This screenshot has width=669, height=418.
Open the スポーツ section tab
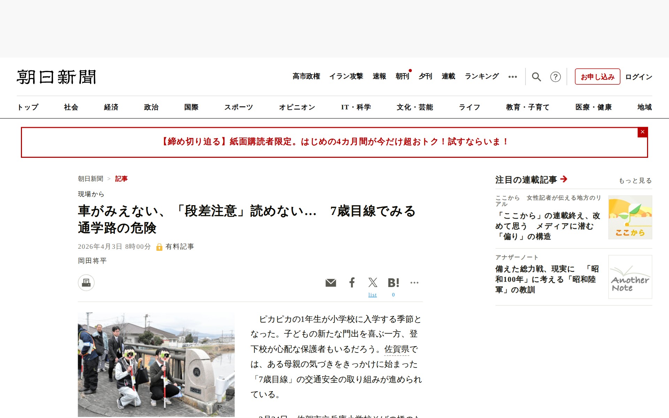238,107
